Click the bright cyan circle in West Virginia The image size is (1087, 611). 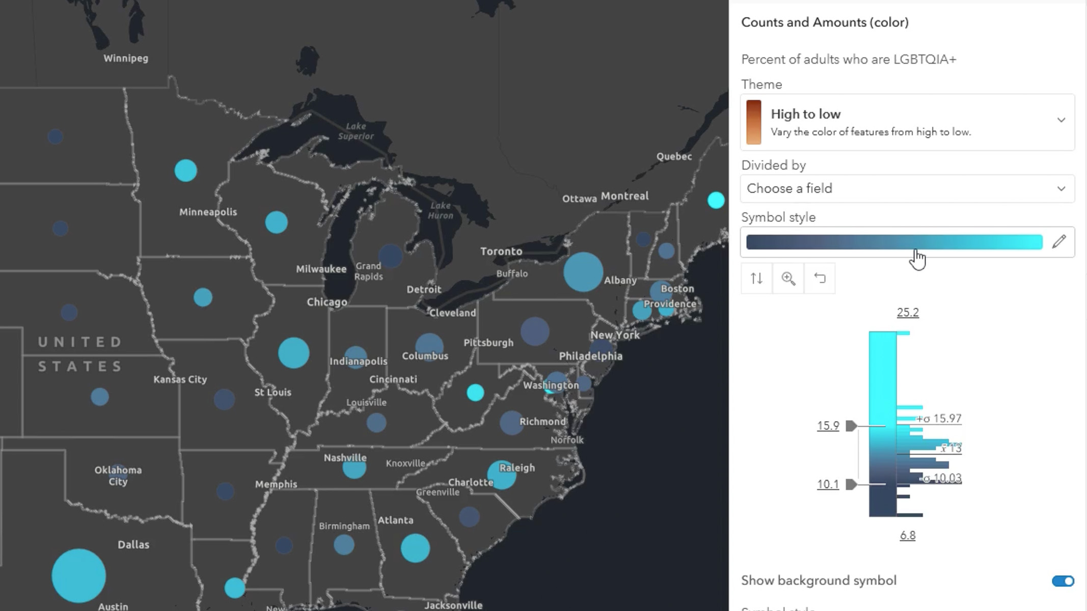475,393
